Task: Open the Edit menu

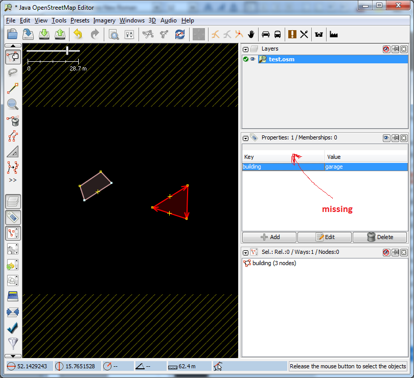Action: click(25, 20)
